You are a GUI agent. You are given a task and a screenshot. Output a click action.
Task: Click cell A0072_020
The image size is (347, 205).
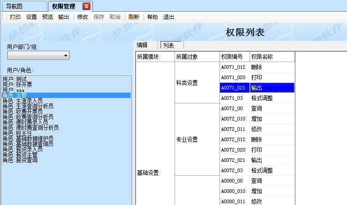coord(235,150)
